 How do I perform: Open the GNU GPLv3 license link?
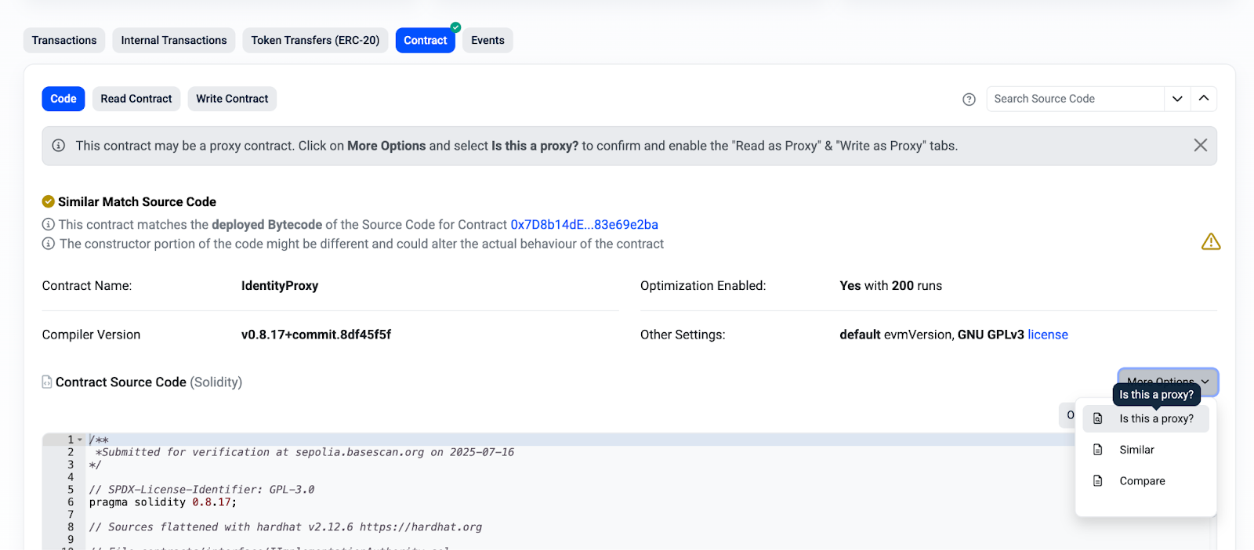(1047, 335)
